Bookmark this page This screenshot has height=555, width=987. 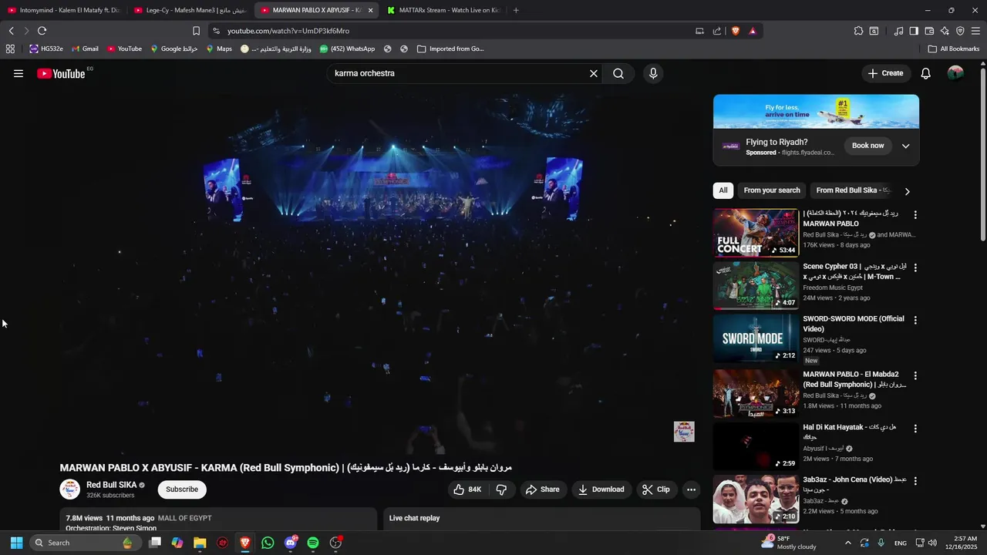tap(196, 31)
